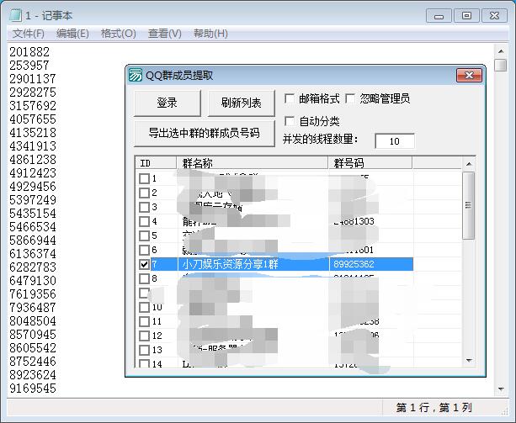Click the ID column header
Screen dimensions: 516x423
click(156, 163)
